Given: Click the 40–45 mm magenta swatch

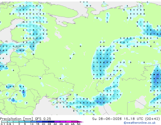Looking at the screenshot, I should [69, 122].
